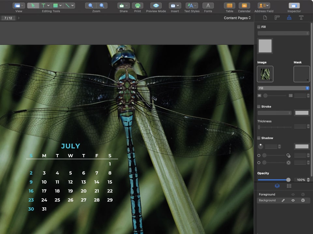Viewport: 313px width, 234px height.
Task: Enable the Stroke checkbox
Action: click(x=259, y=107)
